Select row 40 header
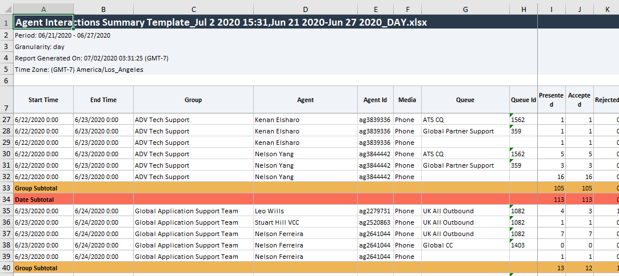The image size is (619, 276). click(x=7, y=268)
